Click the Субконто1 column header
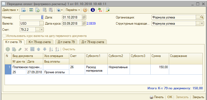The image size is (207, 100). click(96, 59)
